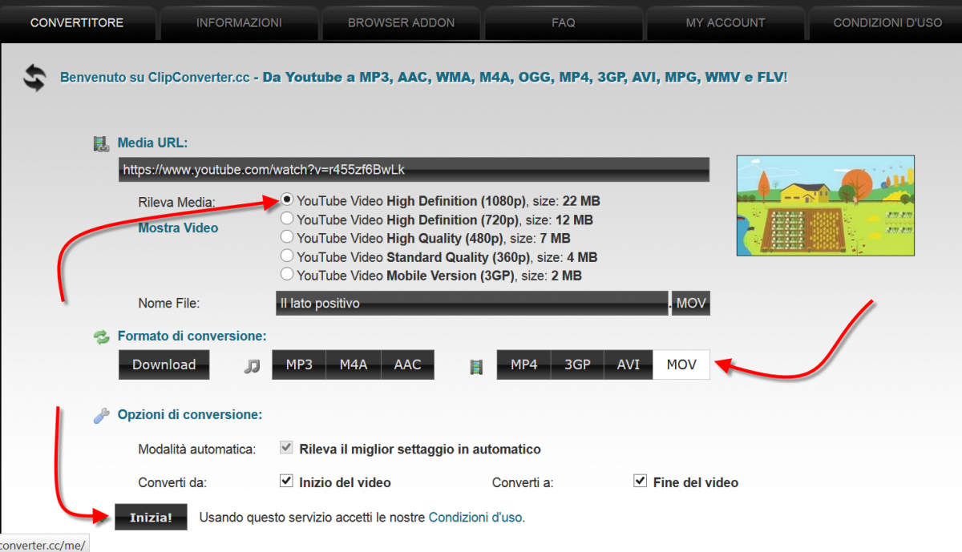
Task: Choose 3GP video format
Action: [577, 365]
